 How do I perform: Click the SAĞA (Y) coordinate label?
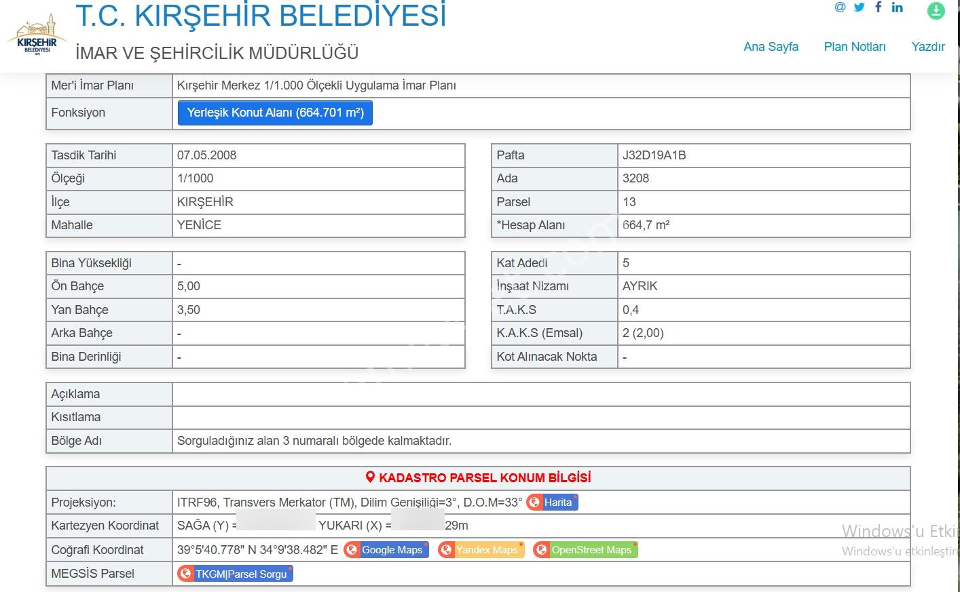click(x=207, y=526)
